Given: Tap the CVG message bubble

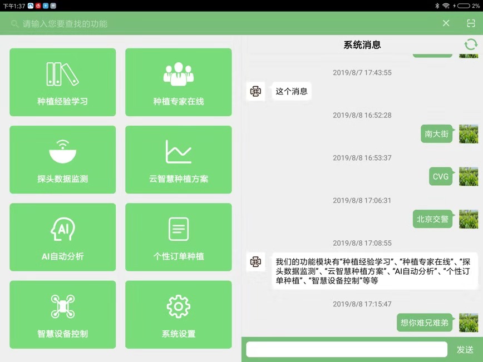Looking at the screenshot, I should [440, 177].
